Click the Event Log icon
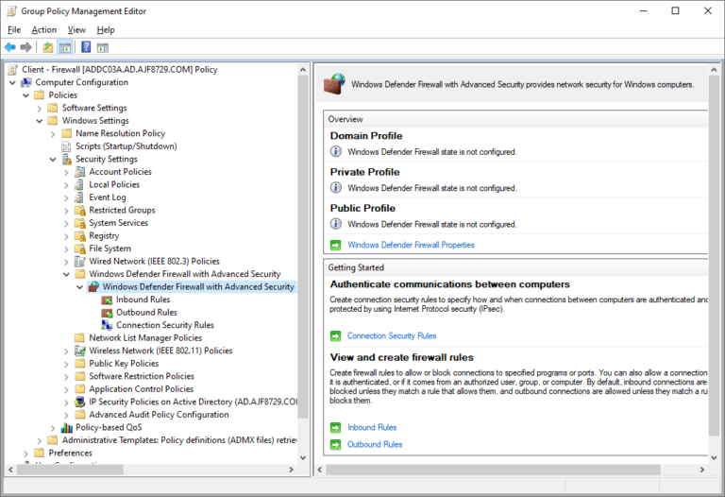Image resolution: width=725 pixels, height=497 pixels. [80, 197]
